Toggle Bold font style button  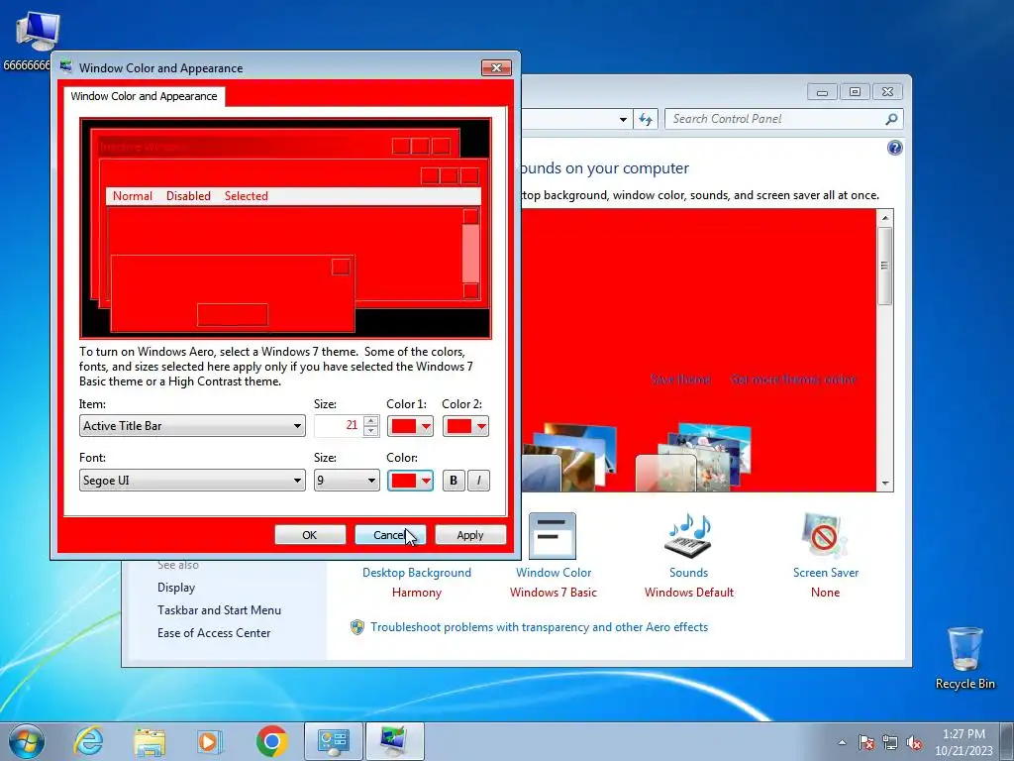[x=454, y=481]
